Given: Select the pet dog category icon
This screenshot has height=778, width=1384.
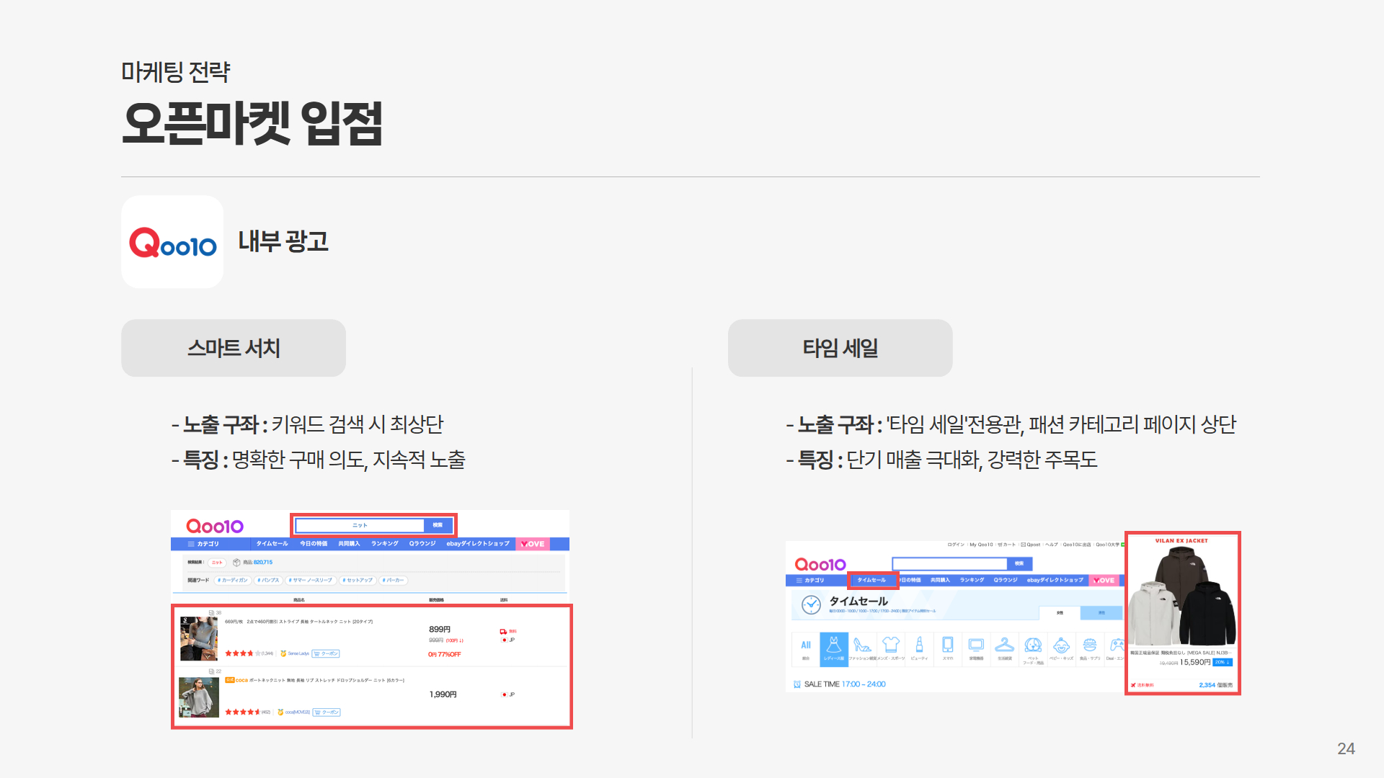Looking at the screenshot, I should (x=1033, y=646).
